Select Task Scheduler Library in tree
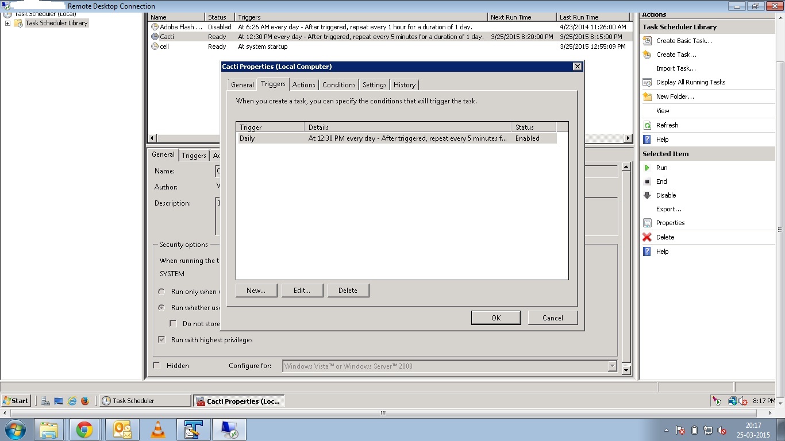This screenshot has width=785, height=441. [56, 23]
